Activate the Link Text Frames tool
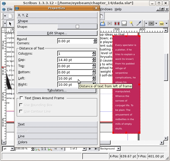Image resolution: width=170 pixels, height=161 pixels. pyautogui.click(x=110, y=24)
